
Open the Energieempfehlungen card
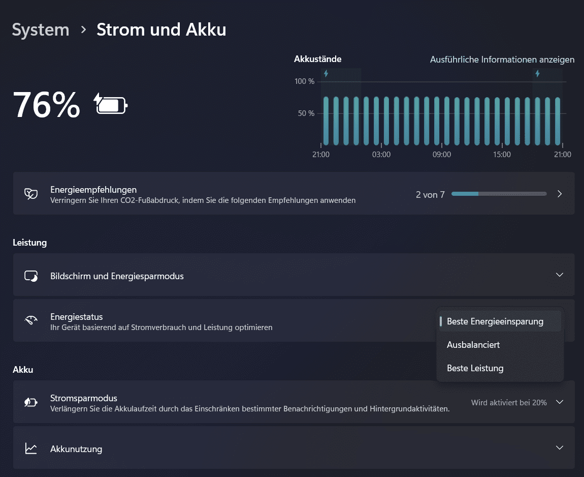click(294, 193)
